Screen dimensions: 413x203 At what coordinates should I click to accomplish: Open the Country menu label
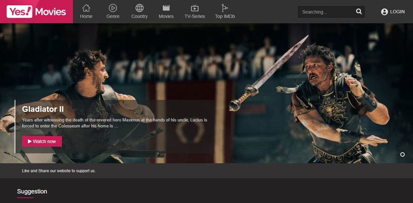pos(139,16)
